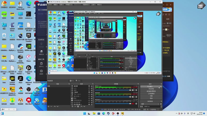Open the 帮助(H) menu in OBS

click(x=99, y=5)
